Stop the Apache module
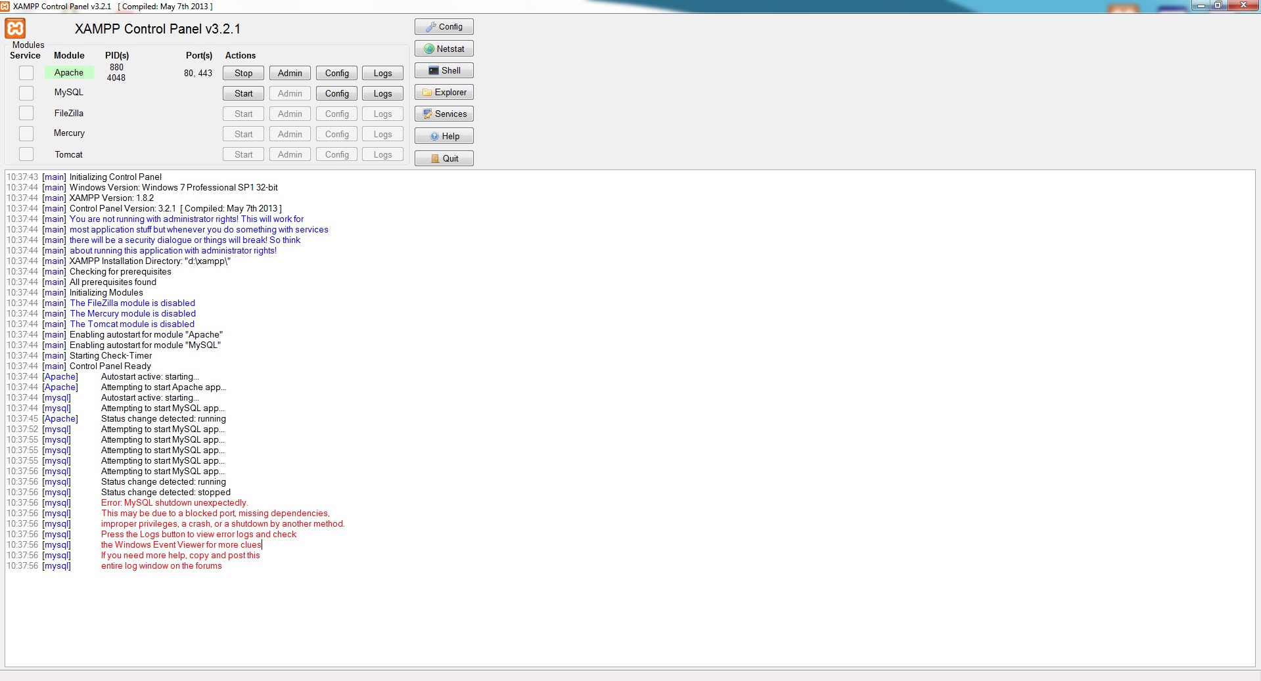The width and height of the screenshot is (1261, 681). [x=243, y=73]
